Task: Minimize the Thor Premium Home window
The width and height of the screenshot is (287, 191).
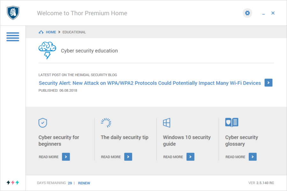Action: click(263, 13)
